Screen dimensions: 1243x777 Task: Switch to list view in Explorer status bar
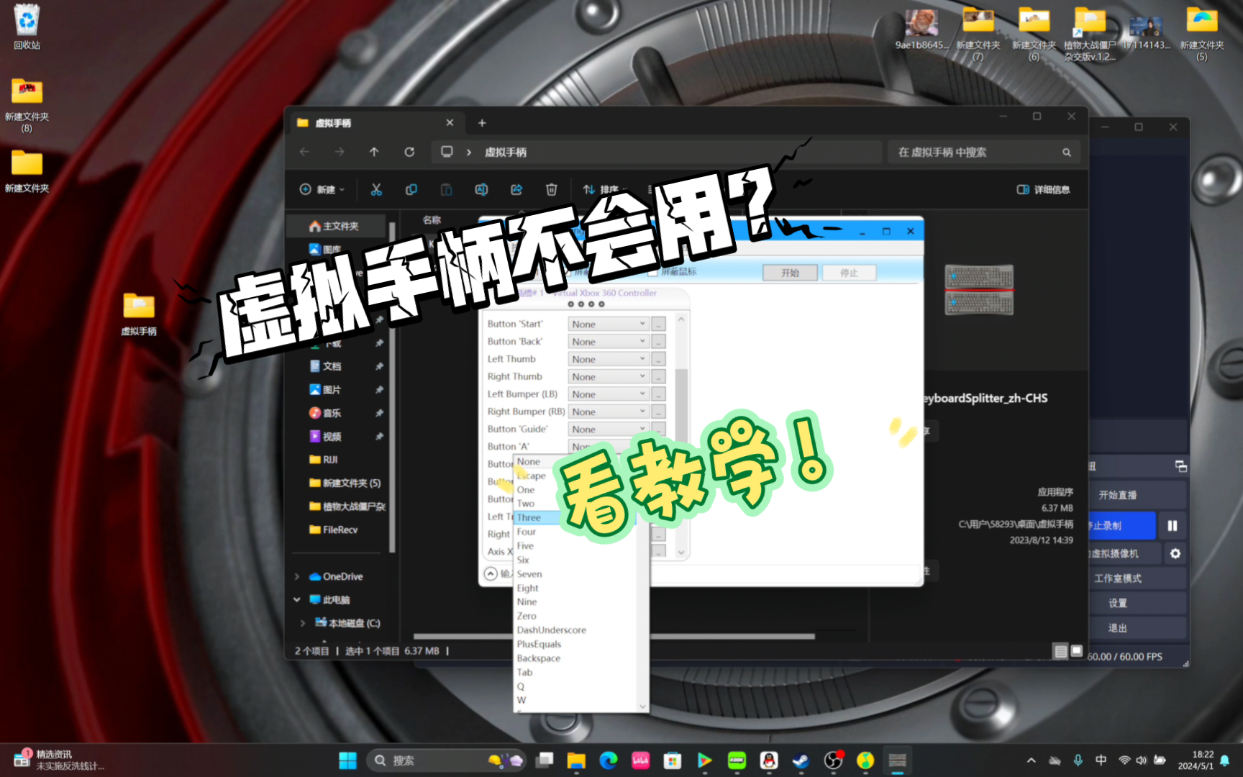(x=1062, y=651)
